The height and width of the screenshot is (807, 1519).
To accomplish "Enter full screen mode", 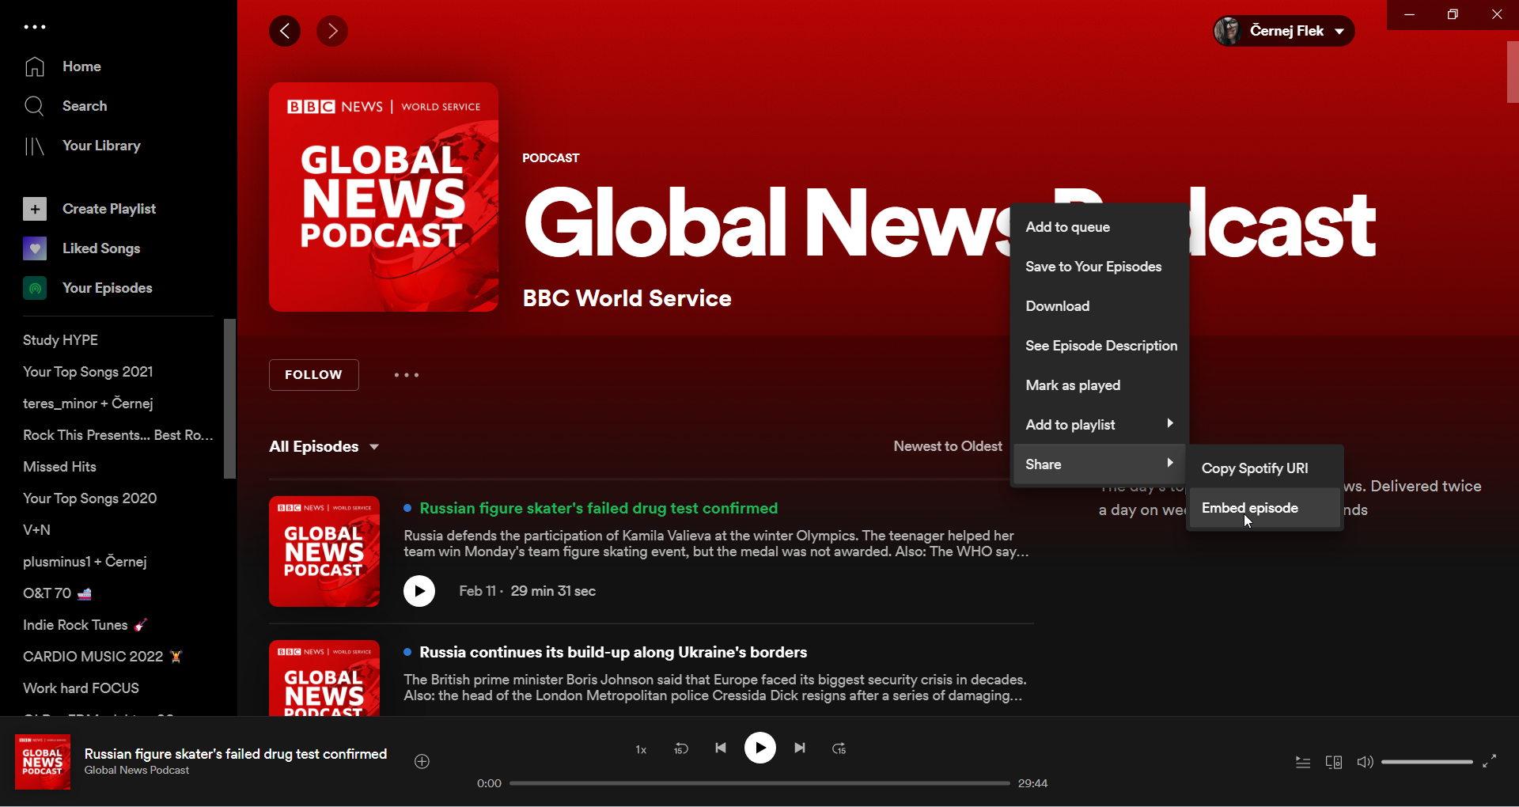I will click(1489, 761).
